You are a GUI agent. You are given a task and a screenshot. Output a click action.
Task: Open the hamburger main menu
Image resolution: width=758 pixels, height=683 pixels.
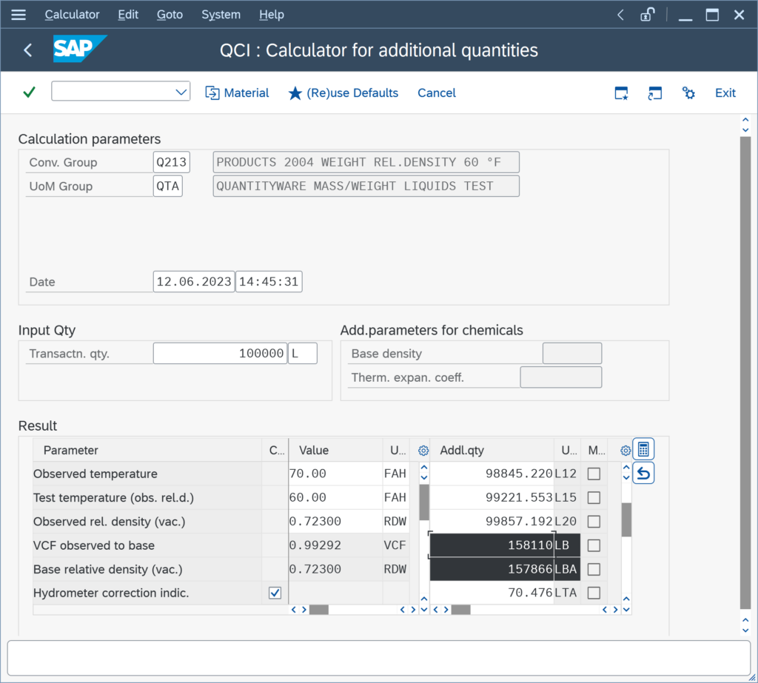pyautogui.click(x=19, y=15)
